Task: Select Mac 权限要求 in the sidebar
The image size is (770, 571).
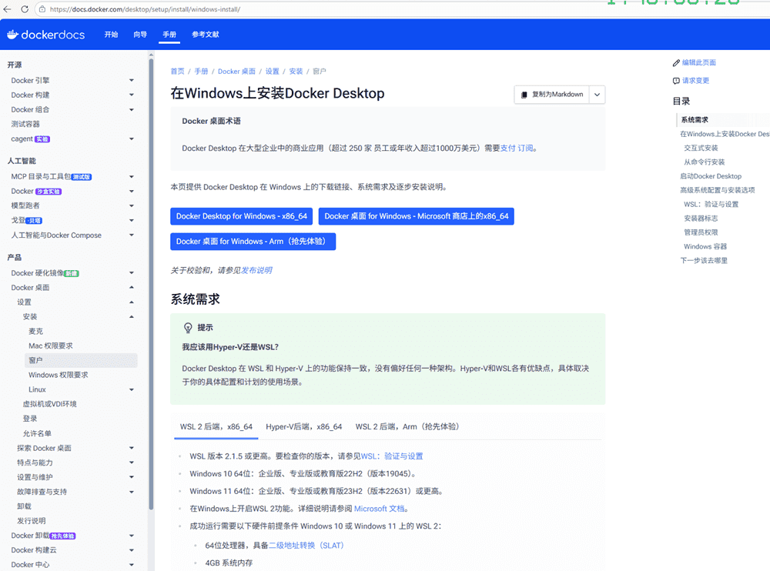Action: pos(62,346)
